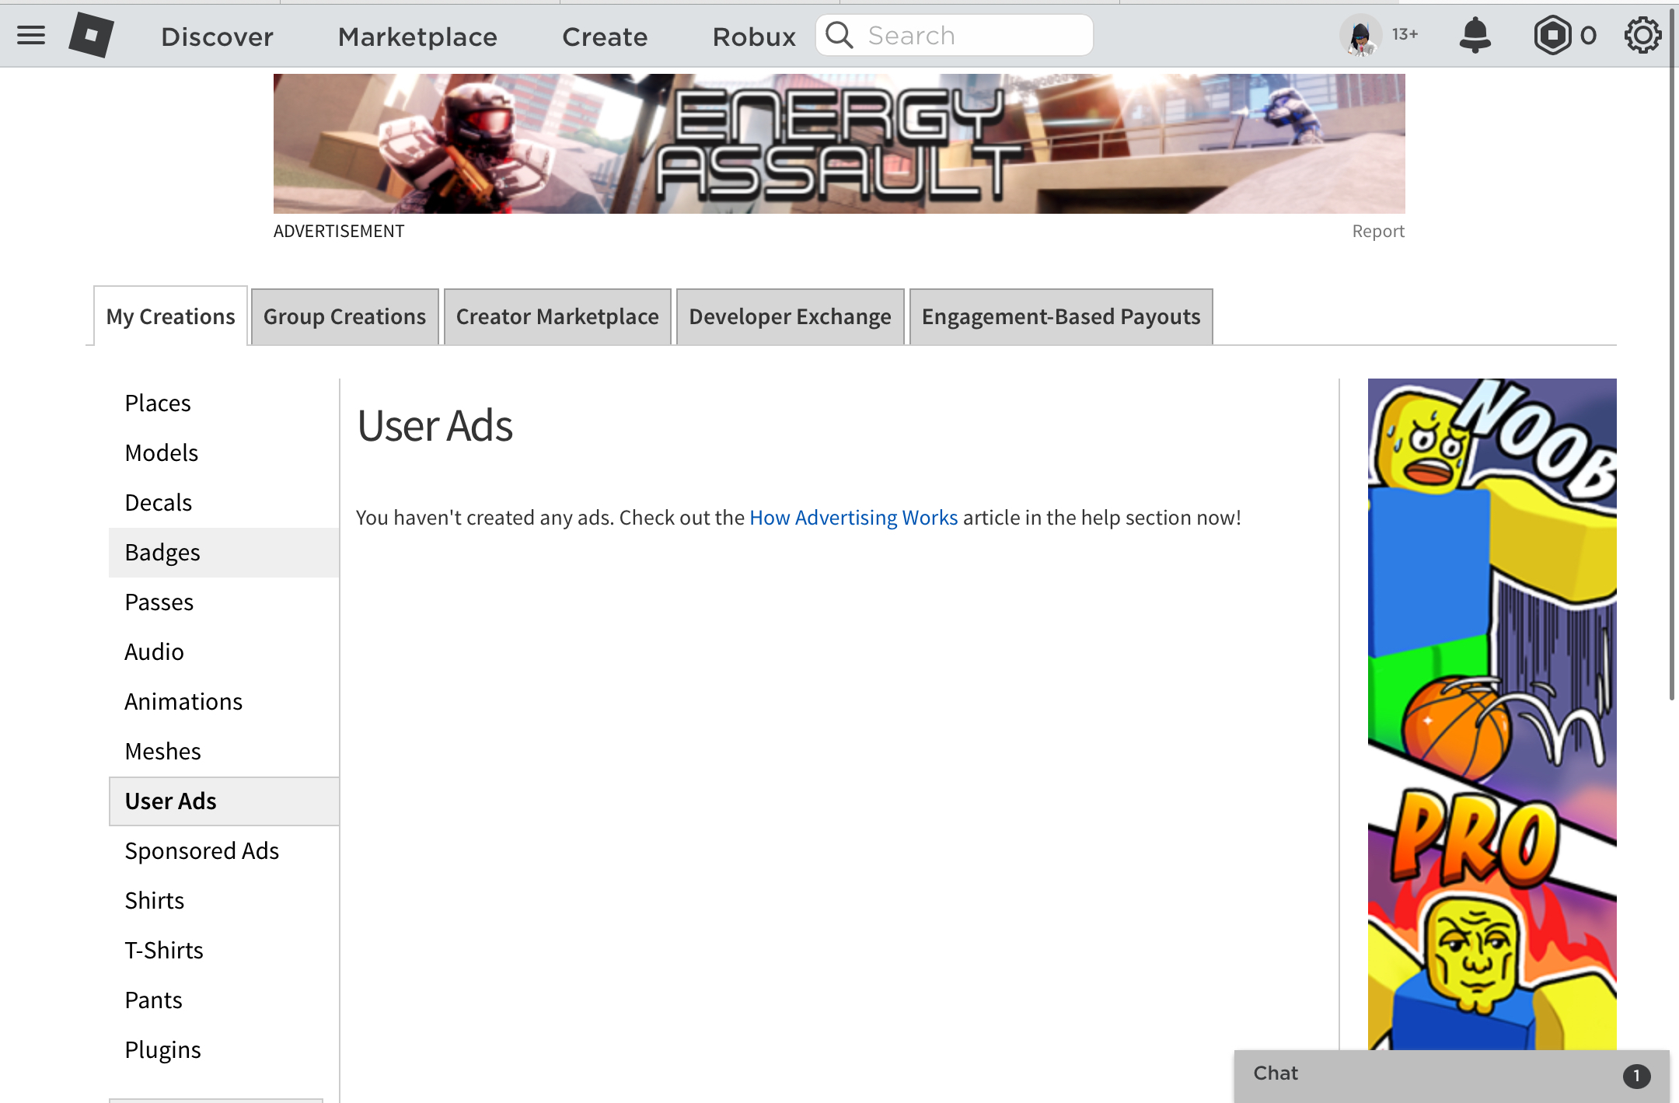Screen dimensions: 1679x1103
Task: Switch to the Developer Exchange tab
Action: point(790,316)
